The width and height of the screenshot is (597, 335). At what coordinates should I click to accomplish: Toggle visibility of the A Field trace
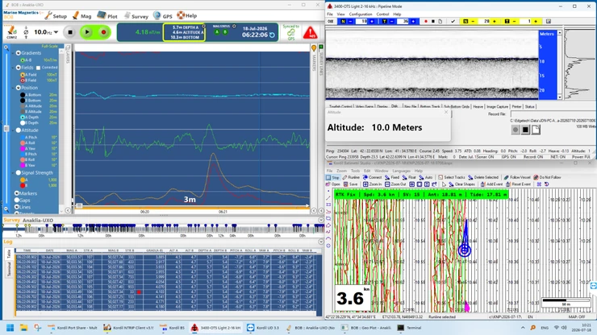pos(23,75)
